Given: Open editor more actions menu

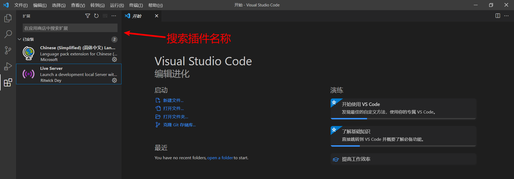Looking at the screenshot, I should [506, 16].
